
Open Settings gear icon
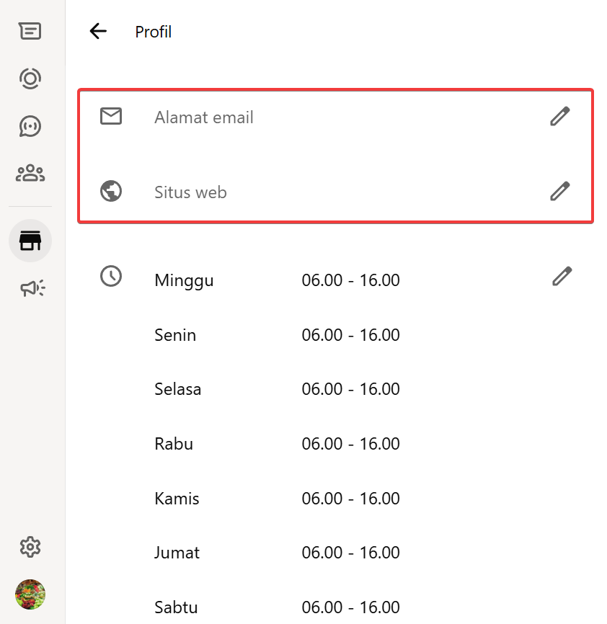(30, 547)
